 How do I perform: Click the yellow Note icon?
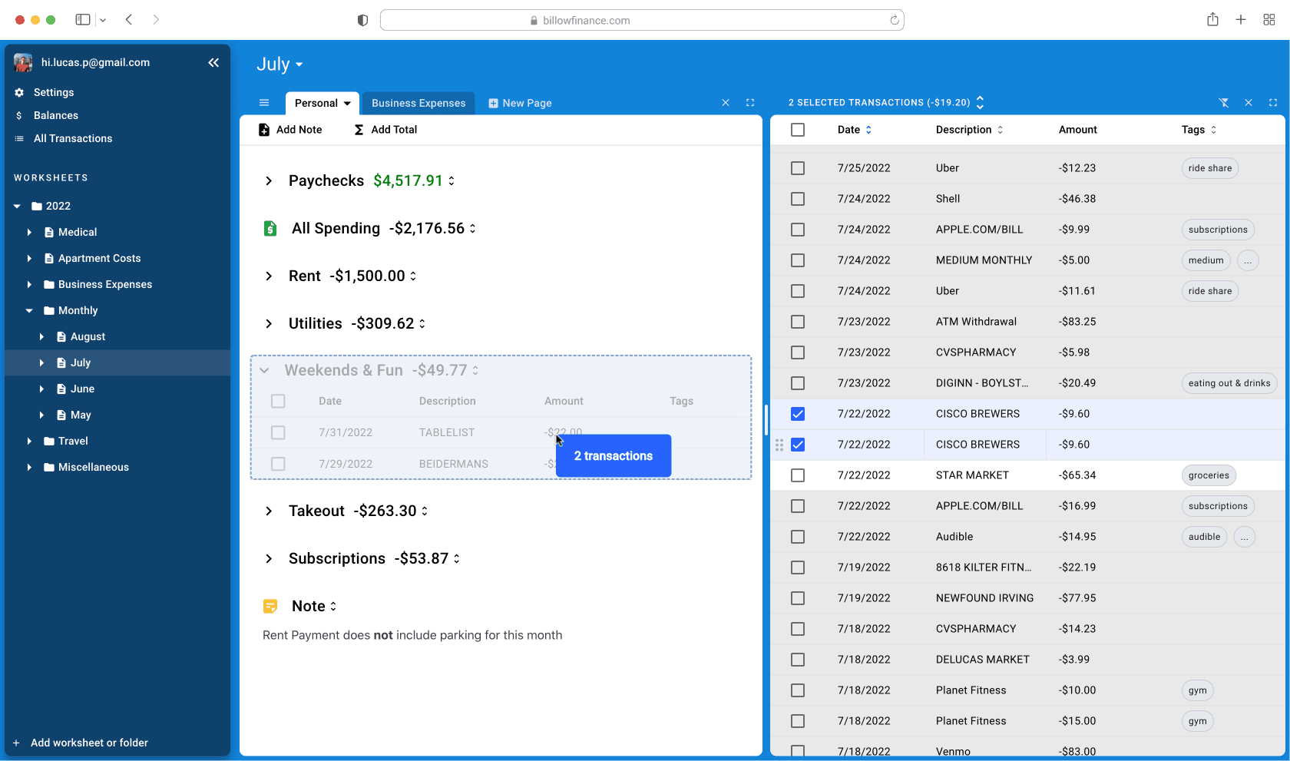click(x=270, y=607)
